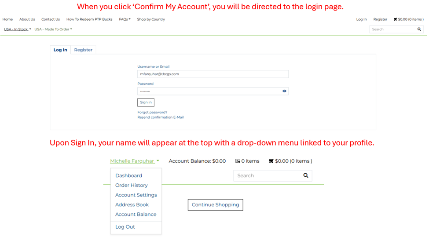Image resolution: width=429 pixels, height=237 pixels.
Task: Click the order list icon beside 0 items
Action: pos(238,161)
